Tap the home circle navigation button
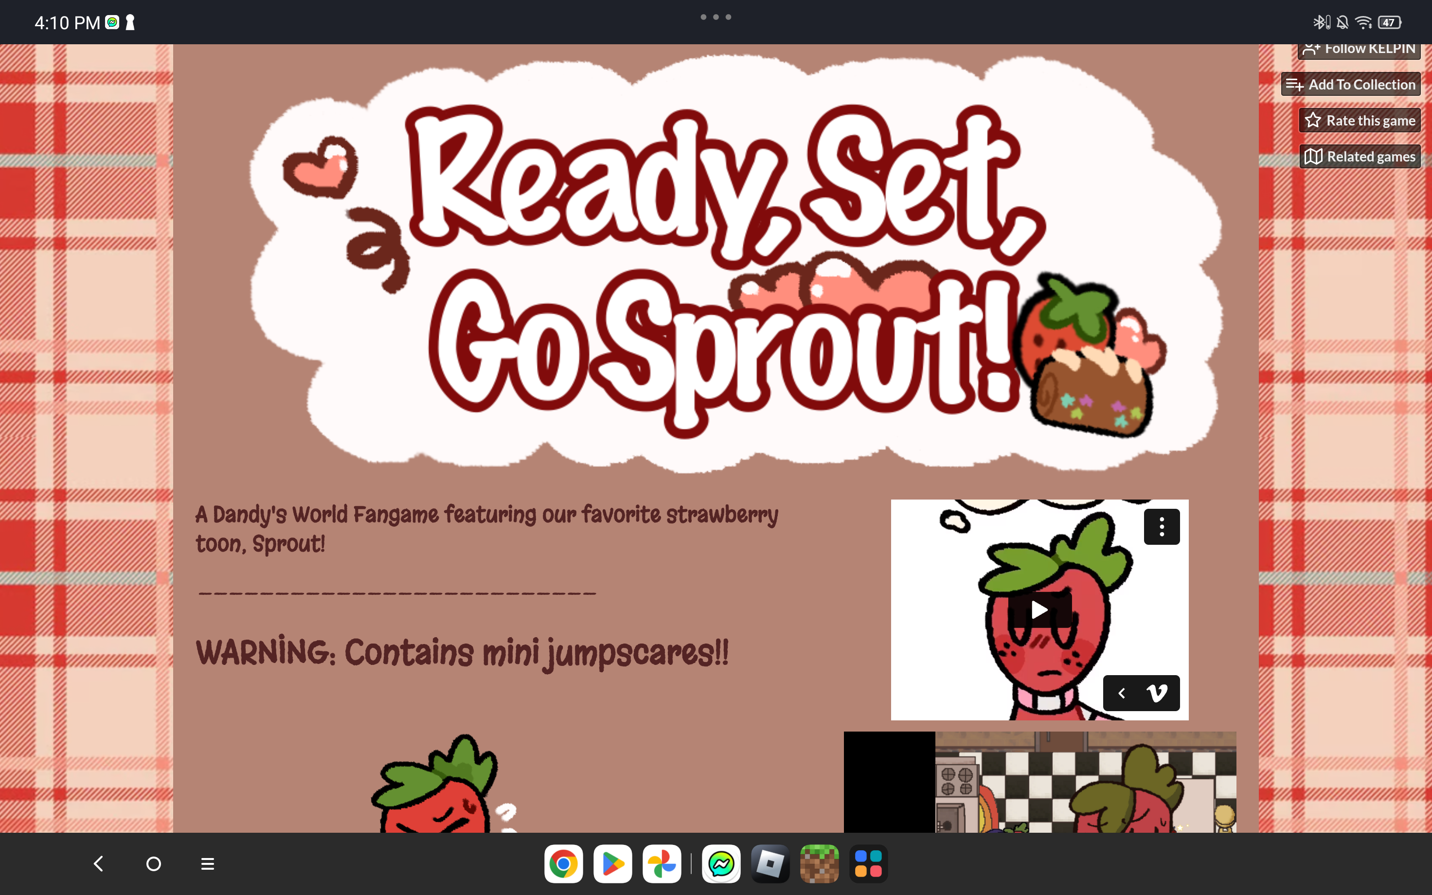This screenshot has height=895, width=1432. (153, 864)
